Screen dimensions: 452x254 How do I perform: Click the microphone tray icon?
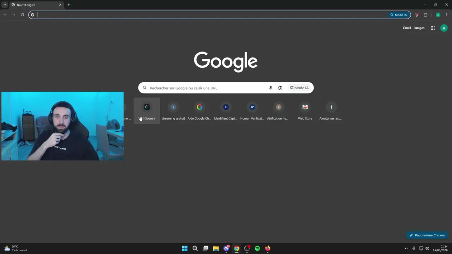click(x=414, y=248)
